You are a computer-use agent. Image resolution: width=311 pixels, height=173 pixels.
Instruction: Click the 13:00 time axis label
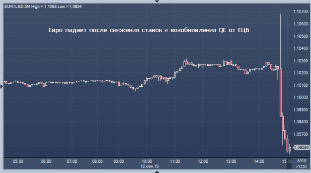pyautogui.click(x=231, y=161)
